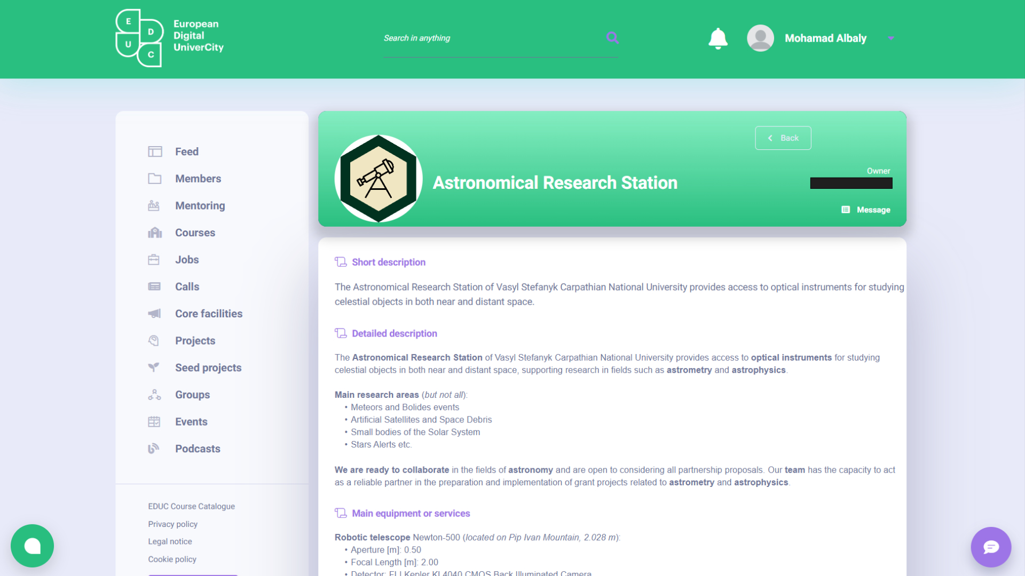The image size is (1025, 576).
Task: Click the Podcasts sidebar icon
Action: click(x=154, y=449)
